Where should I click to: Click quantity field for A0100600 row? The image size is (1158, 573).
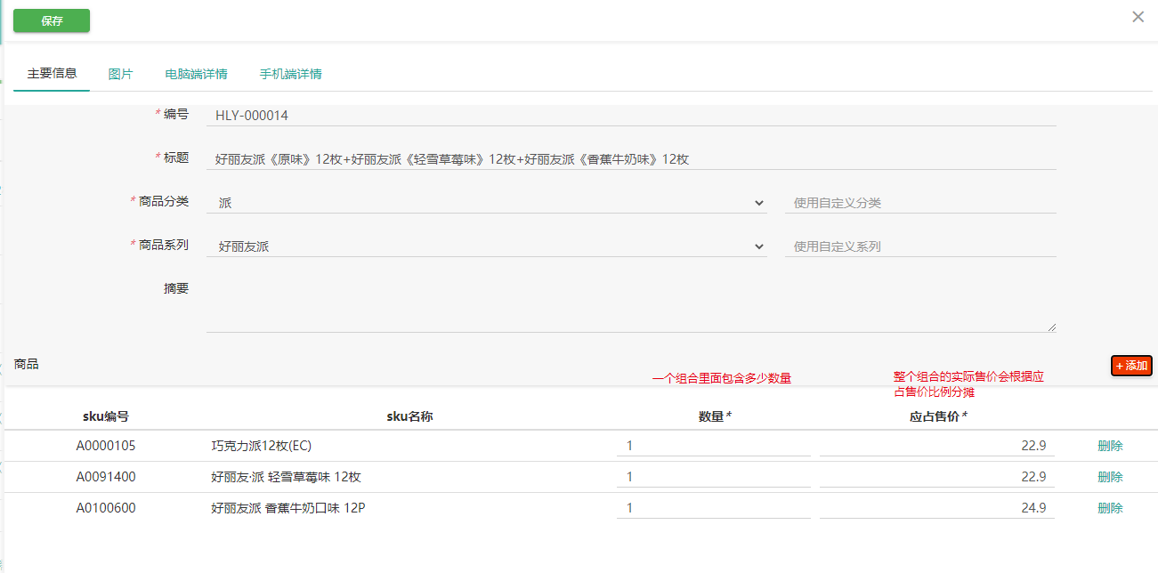coord(714,508)
